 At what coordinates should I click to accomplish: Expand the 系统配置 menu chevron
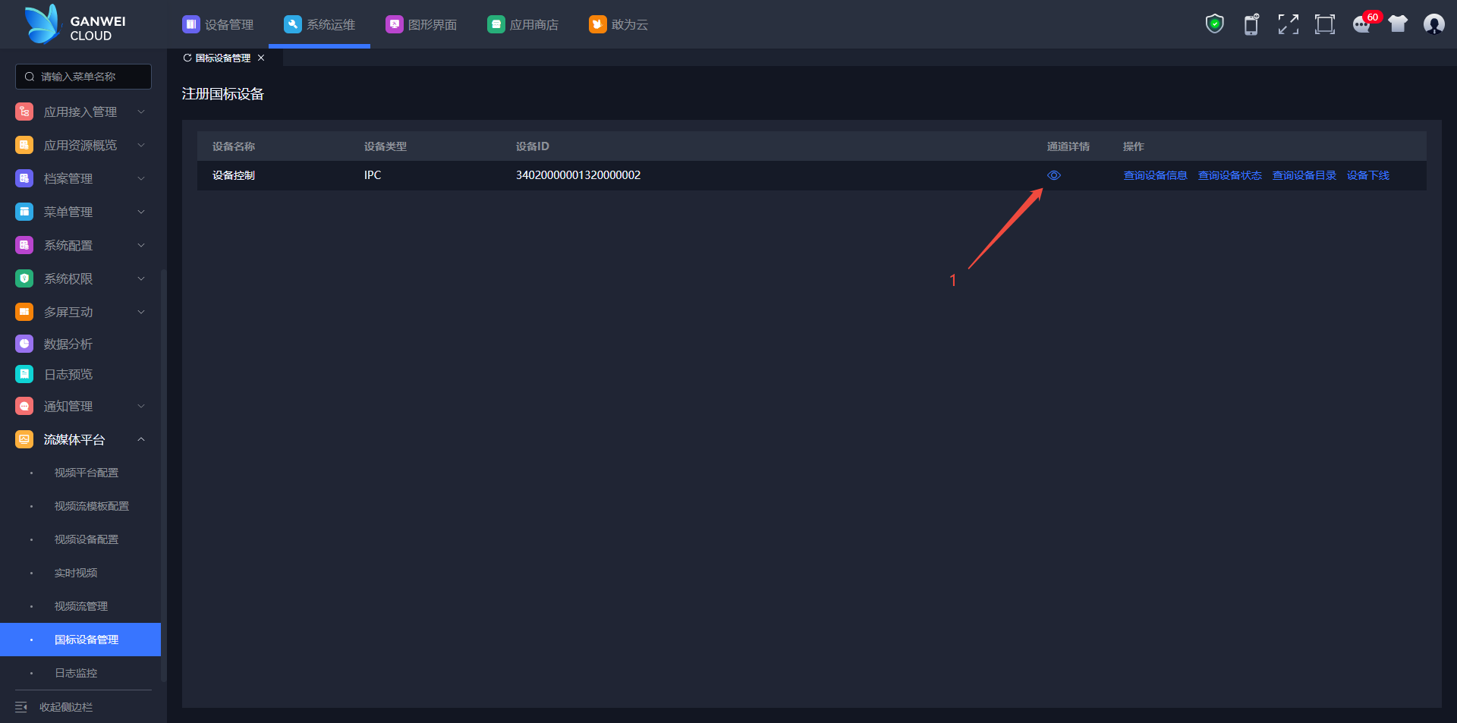(x=141, y=245)
